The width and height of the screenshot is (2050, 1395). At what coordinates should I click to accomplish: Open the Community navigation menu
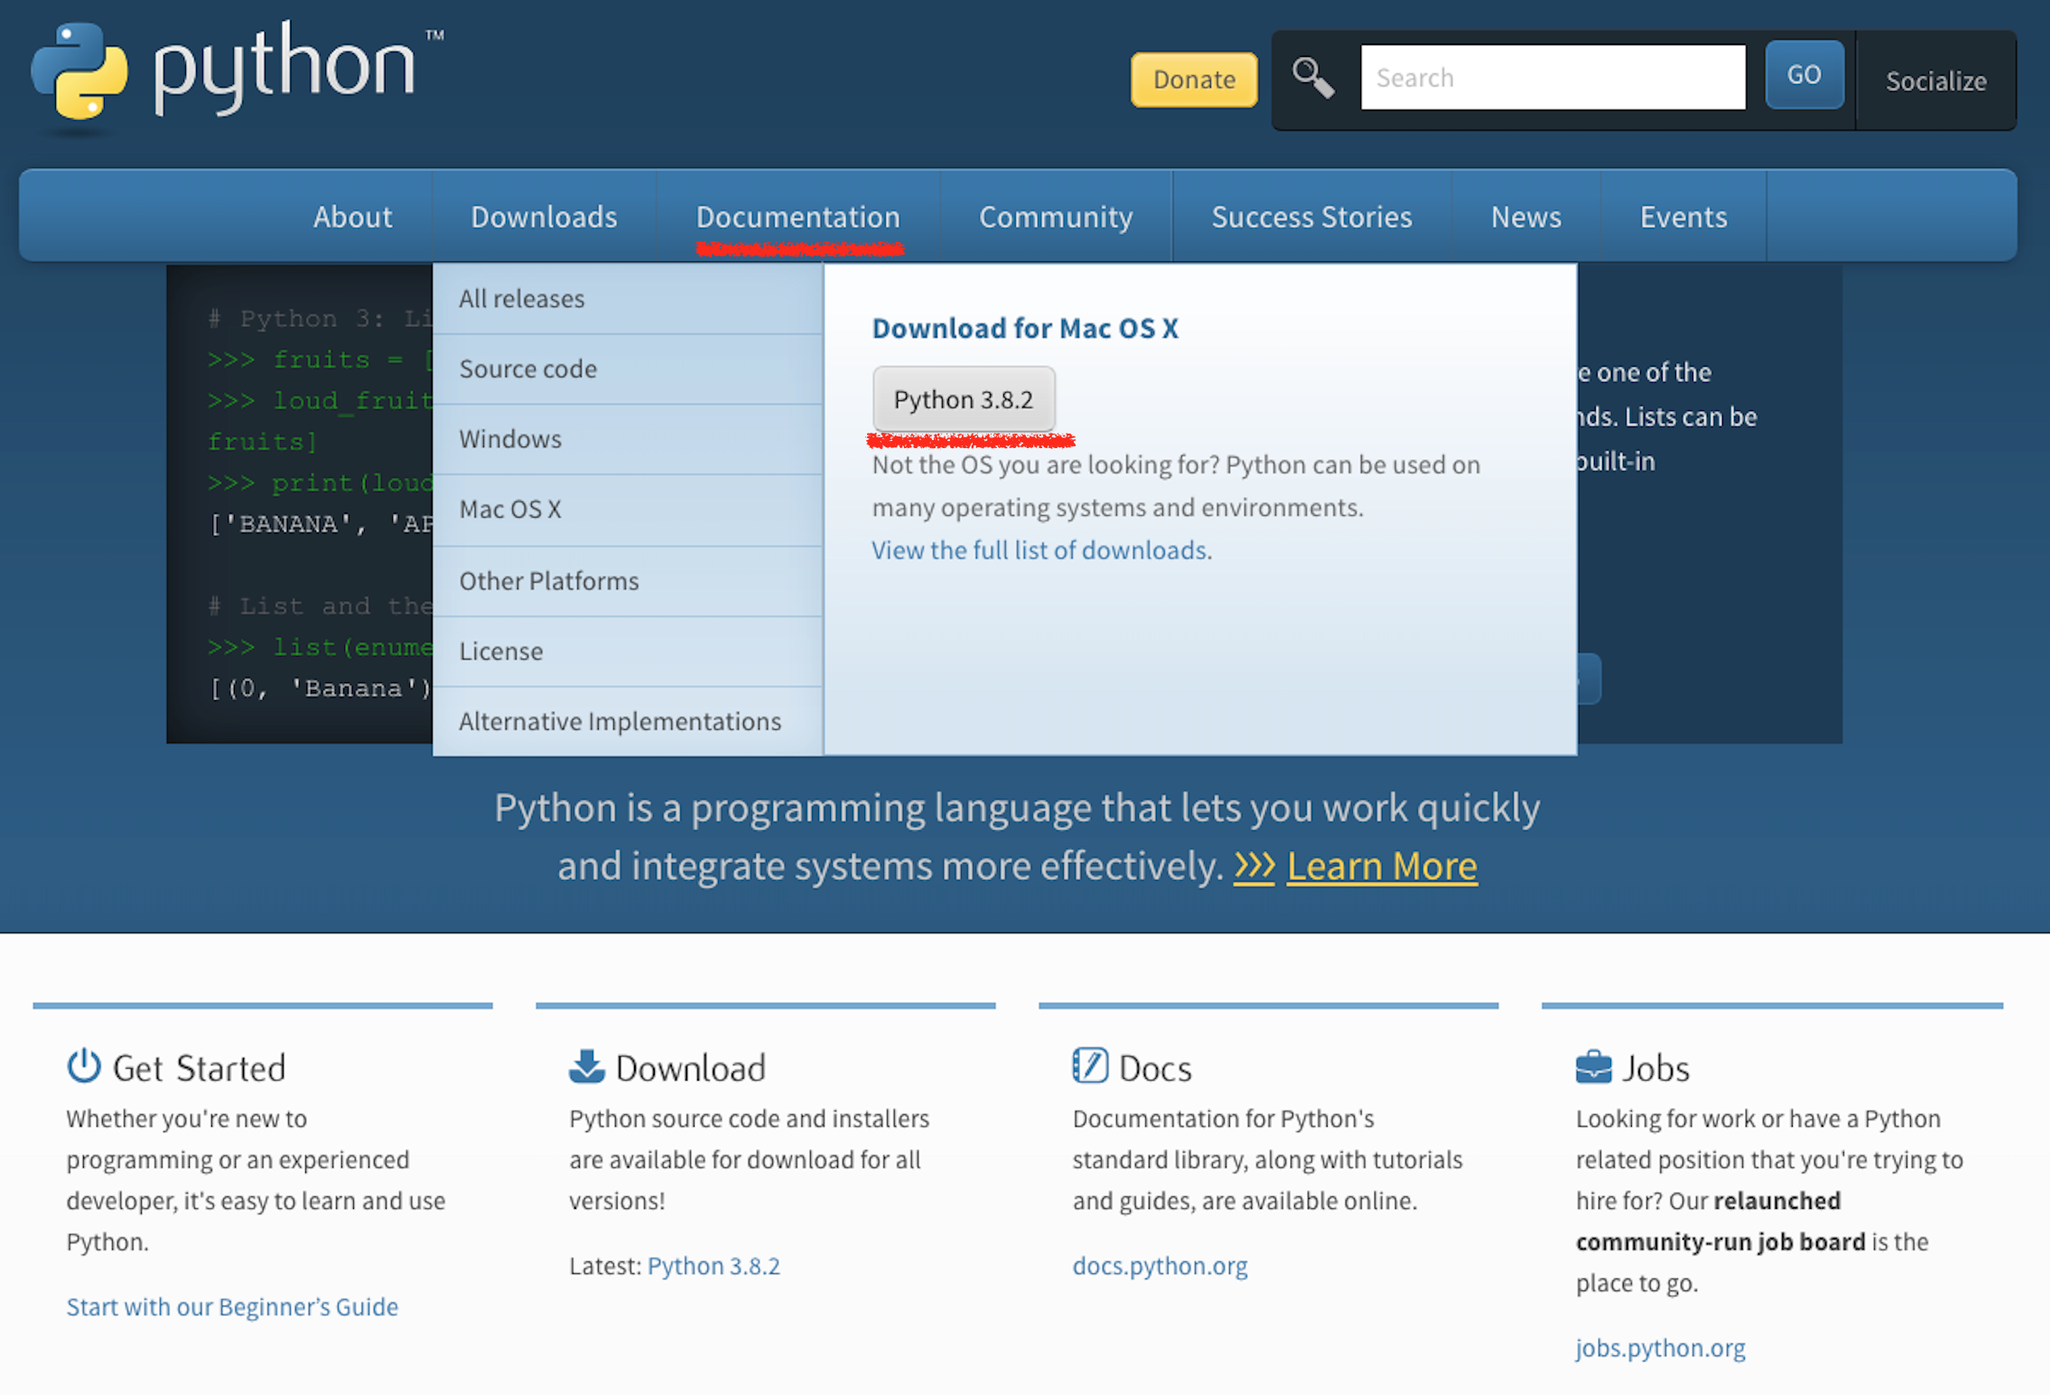1056,217
